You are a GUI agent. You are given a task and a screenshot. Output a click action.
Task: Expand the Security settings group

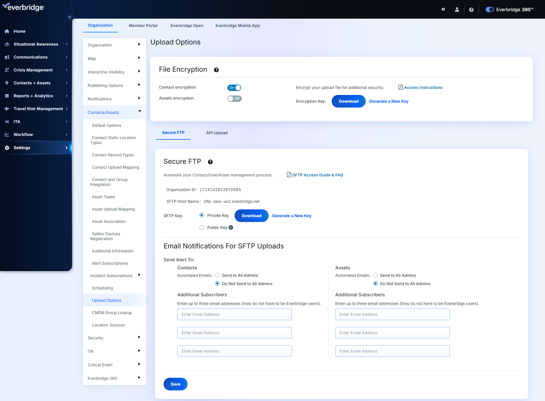point(95,338)
